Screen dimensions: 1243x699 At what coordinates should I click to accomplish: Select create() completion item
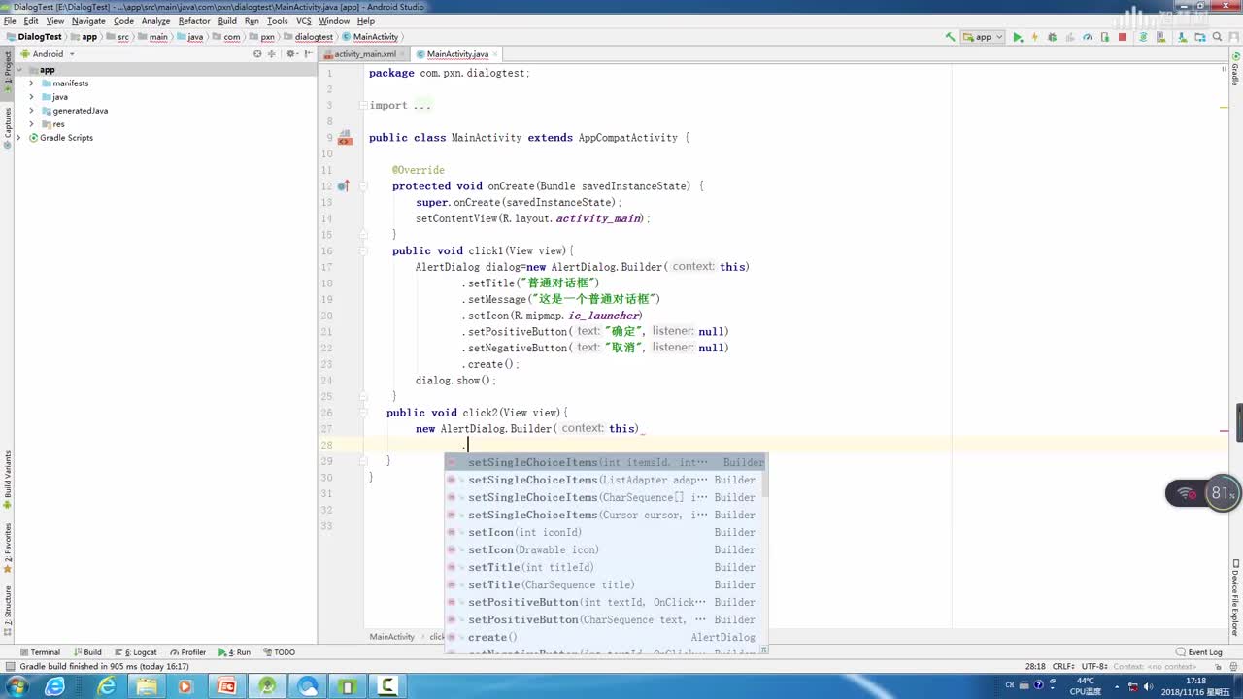604,637
